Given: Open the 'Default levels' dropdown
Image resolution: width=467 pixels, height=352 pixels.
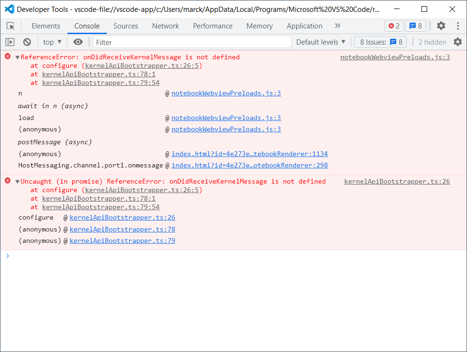Looking at the screenshot, I should (321, 42).
